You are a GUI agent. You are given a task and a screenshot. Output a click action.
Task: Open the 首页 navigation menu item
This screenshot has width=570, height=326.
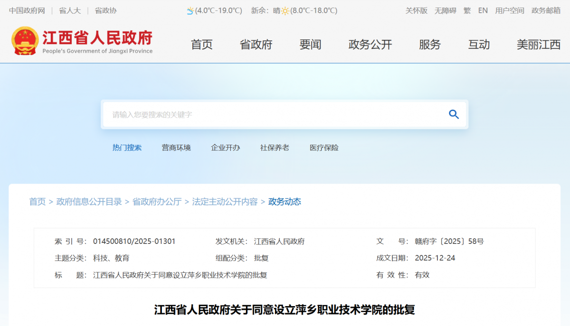click(x=202, y=45)
